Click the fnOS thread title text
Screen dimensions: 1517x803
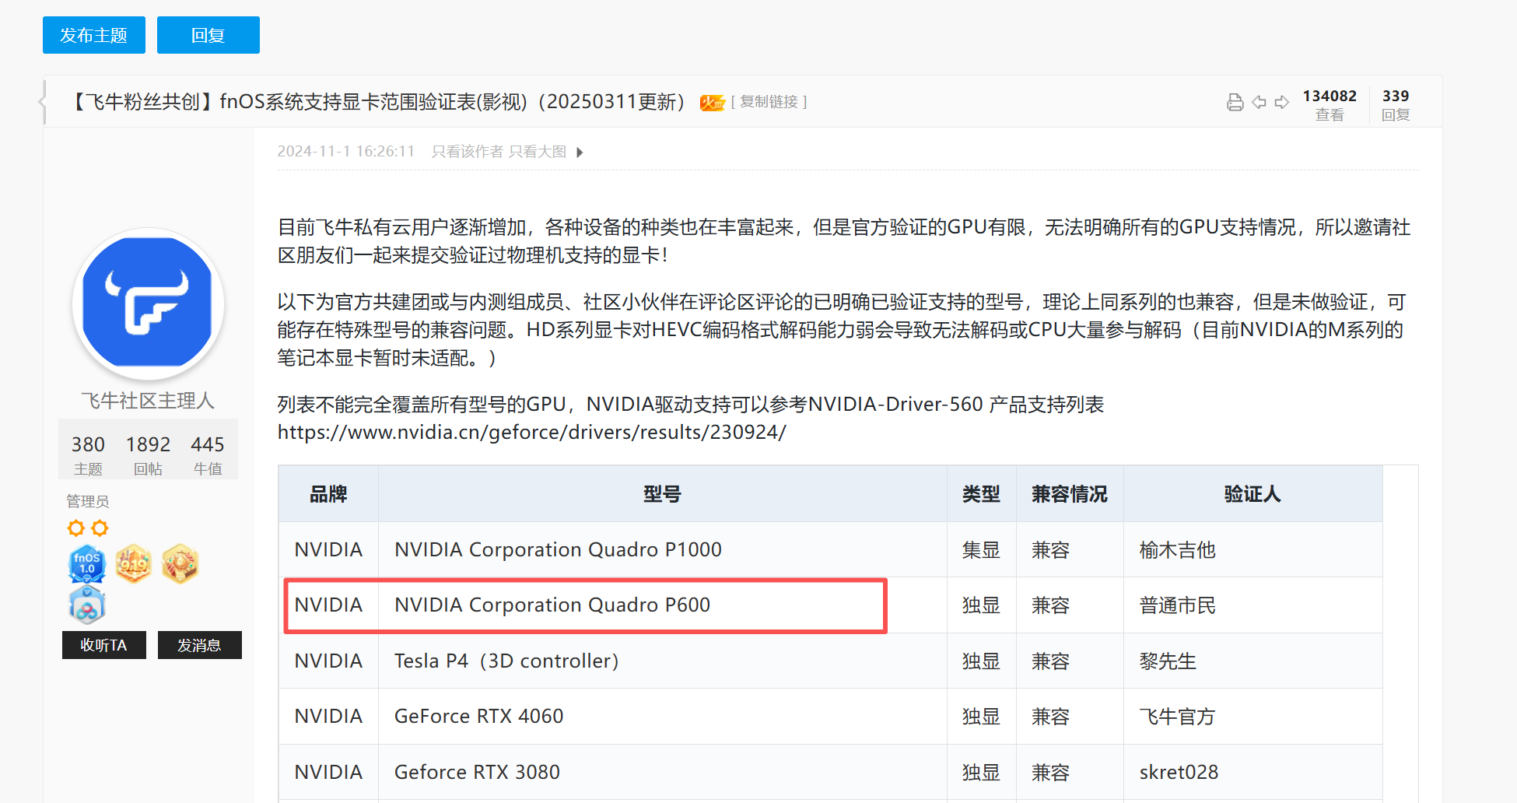377,102
